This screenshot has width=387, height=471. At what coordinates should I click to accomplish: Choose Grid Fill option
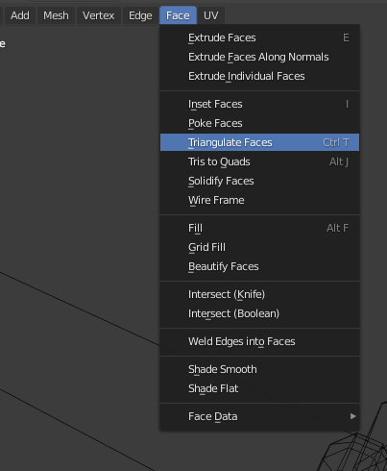click(259, 247)
